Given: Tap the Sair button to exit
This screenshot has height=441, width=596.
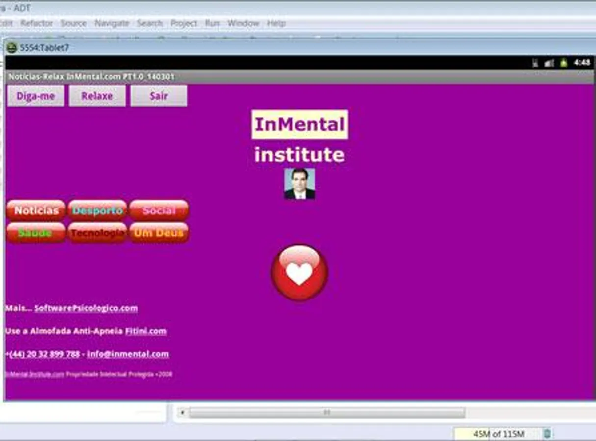Looking at the screenshot, I should click(159, 96).
